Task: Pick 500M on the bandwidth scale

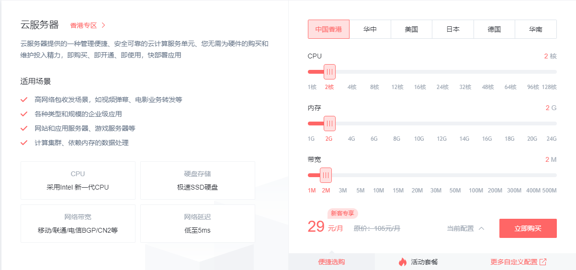Action: (x=549, y=191)
